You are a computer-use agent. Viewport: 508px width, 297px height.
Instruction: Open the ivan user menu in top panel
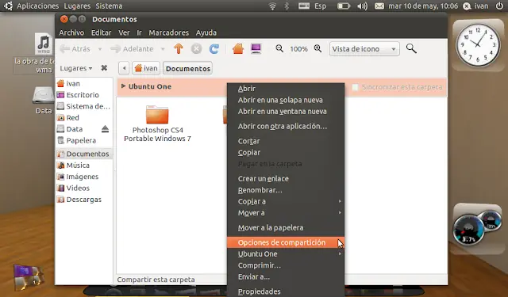coord(476,6)
